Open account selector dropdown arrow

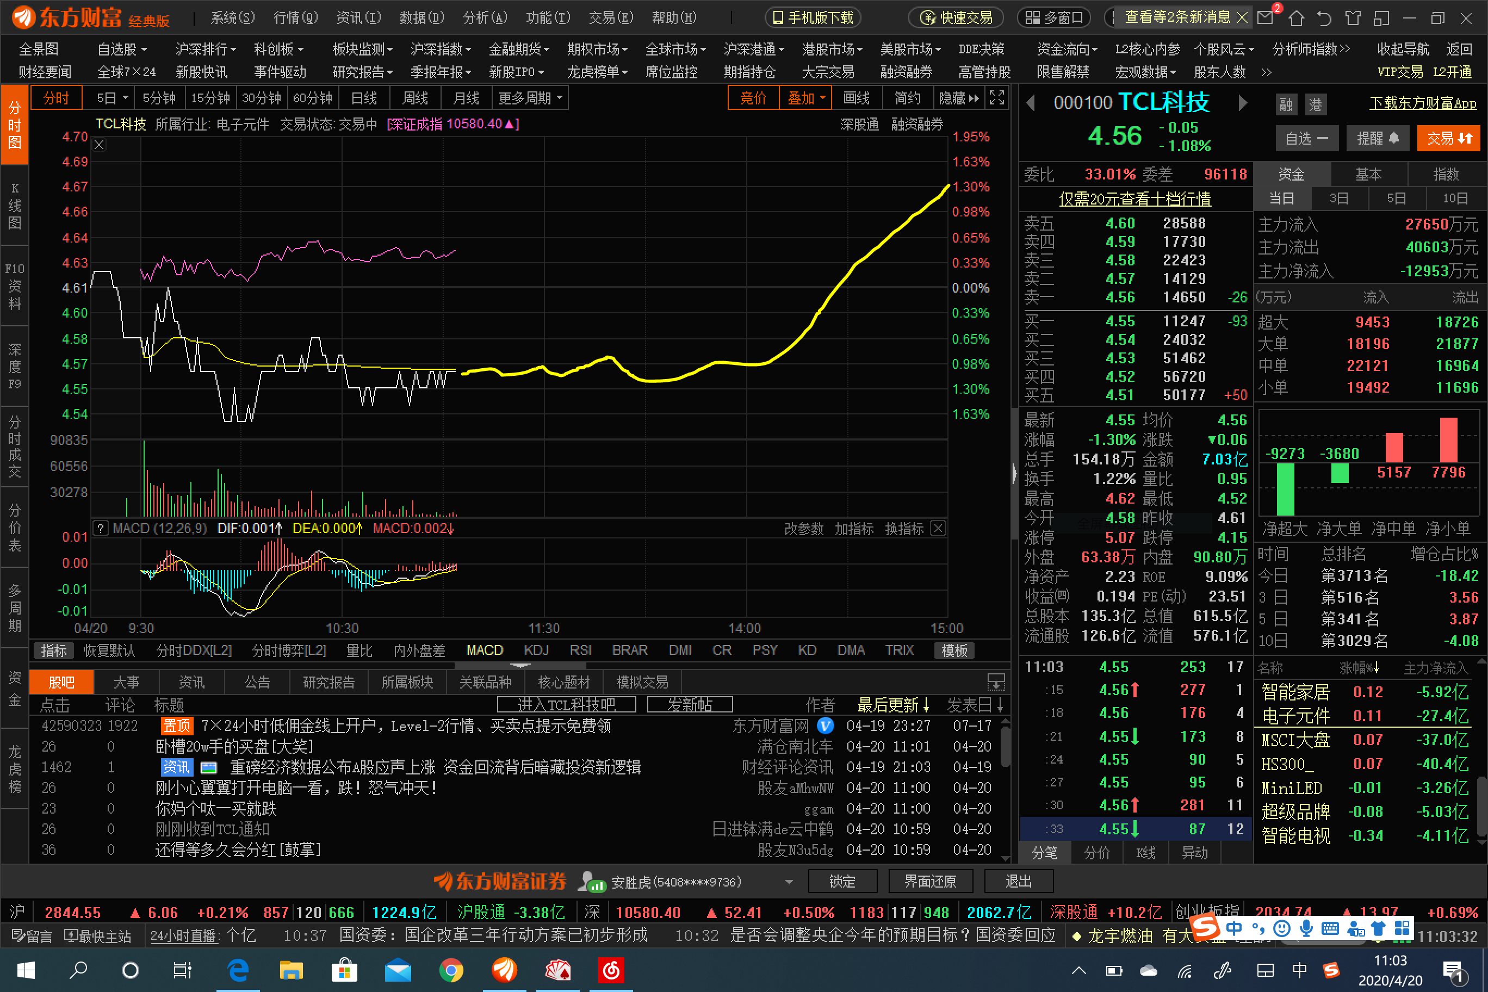pyautogui.click(x=789, y=882)
